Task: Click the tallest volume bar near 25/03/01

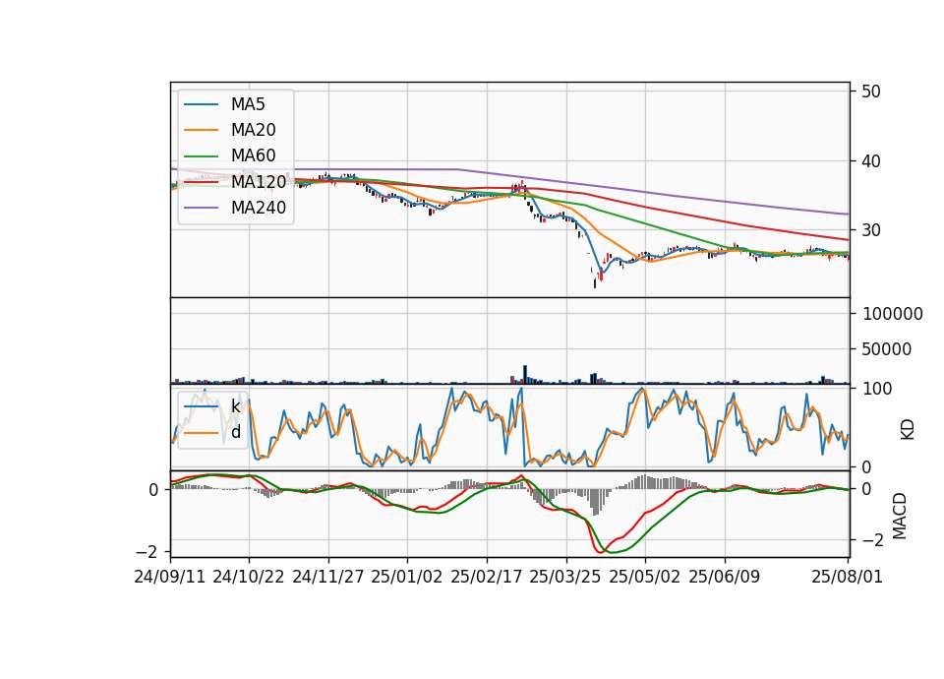Action: (525, 374)
